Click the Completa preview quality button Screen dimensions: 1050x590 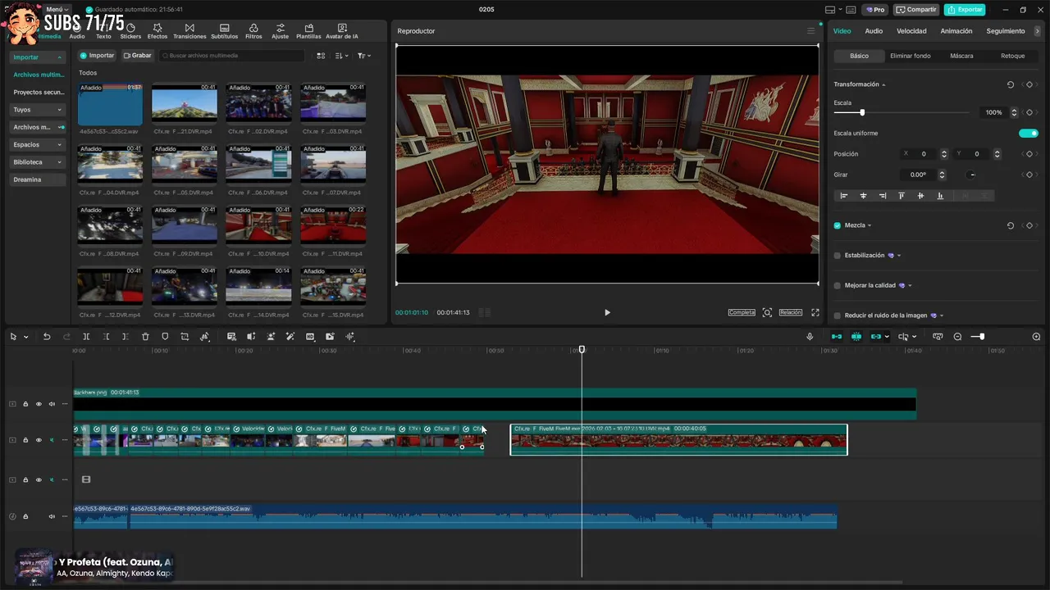(742, 312)
